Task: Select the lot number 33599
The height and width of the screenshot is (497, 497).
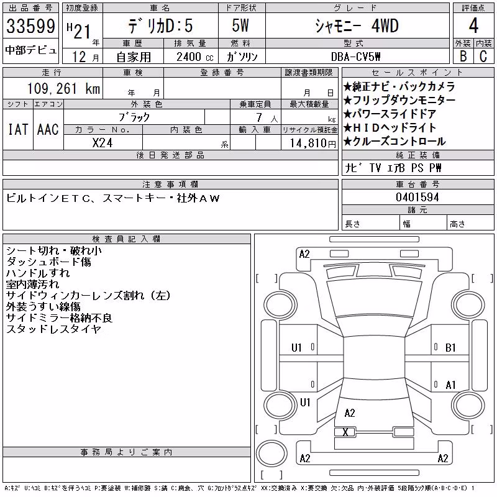Action: 30,26
